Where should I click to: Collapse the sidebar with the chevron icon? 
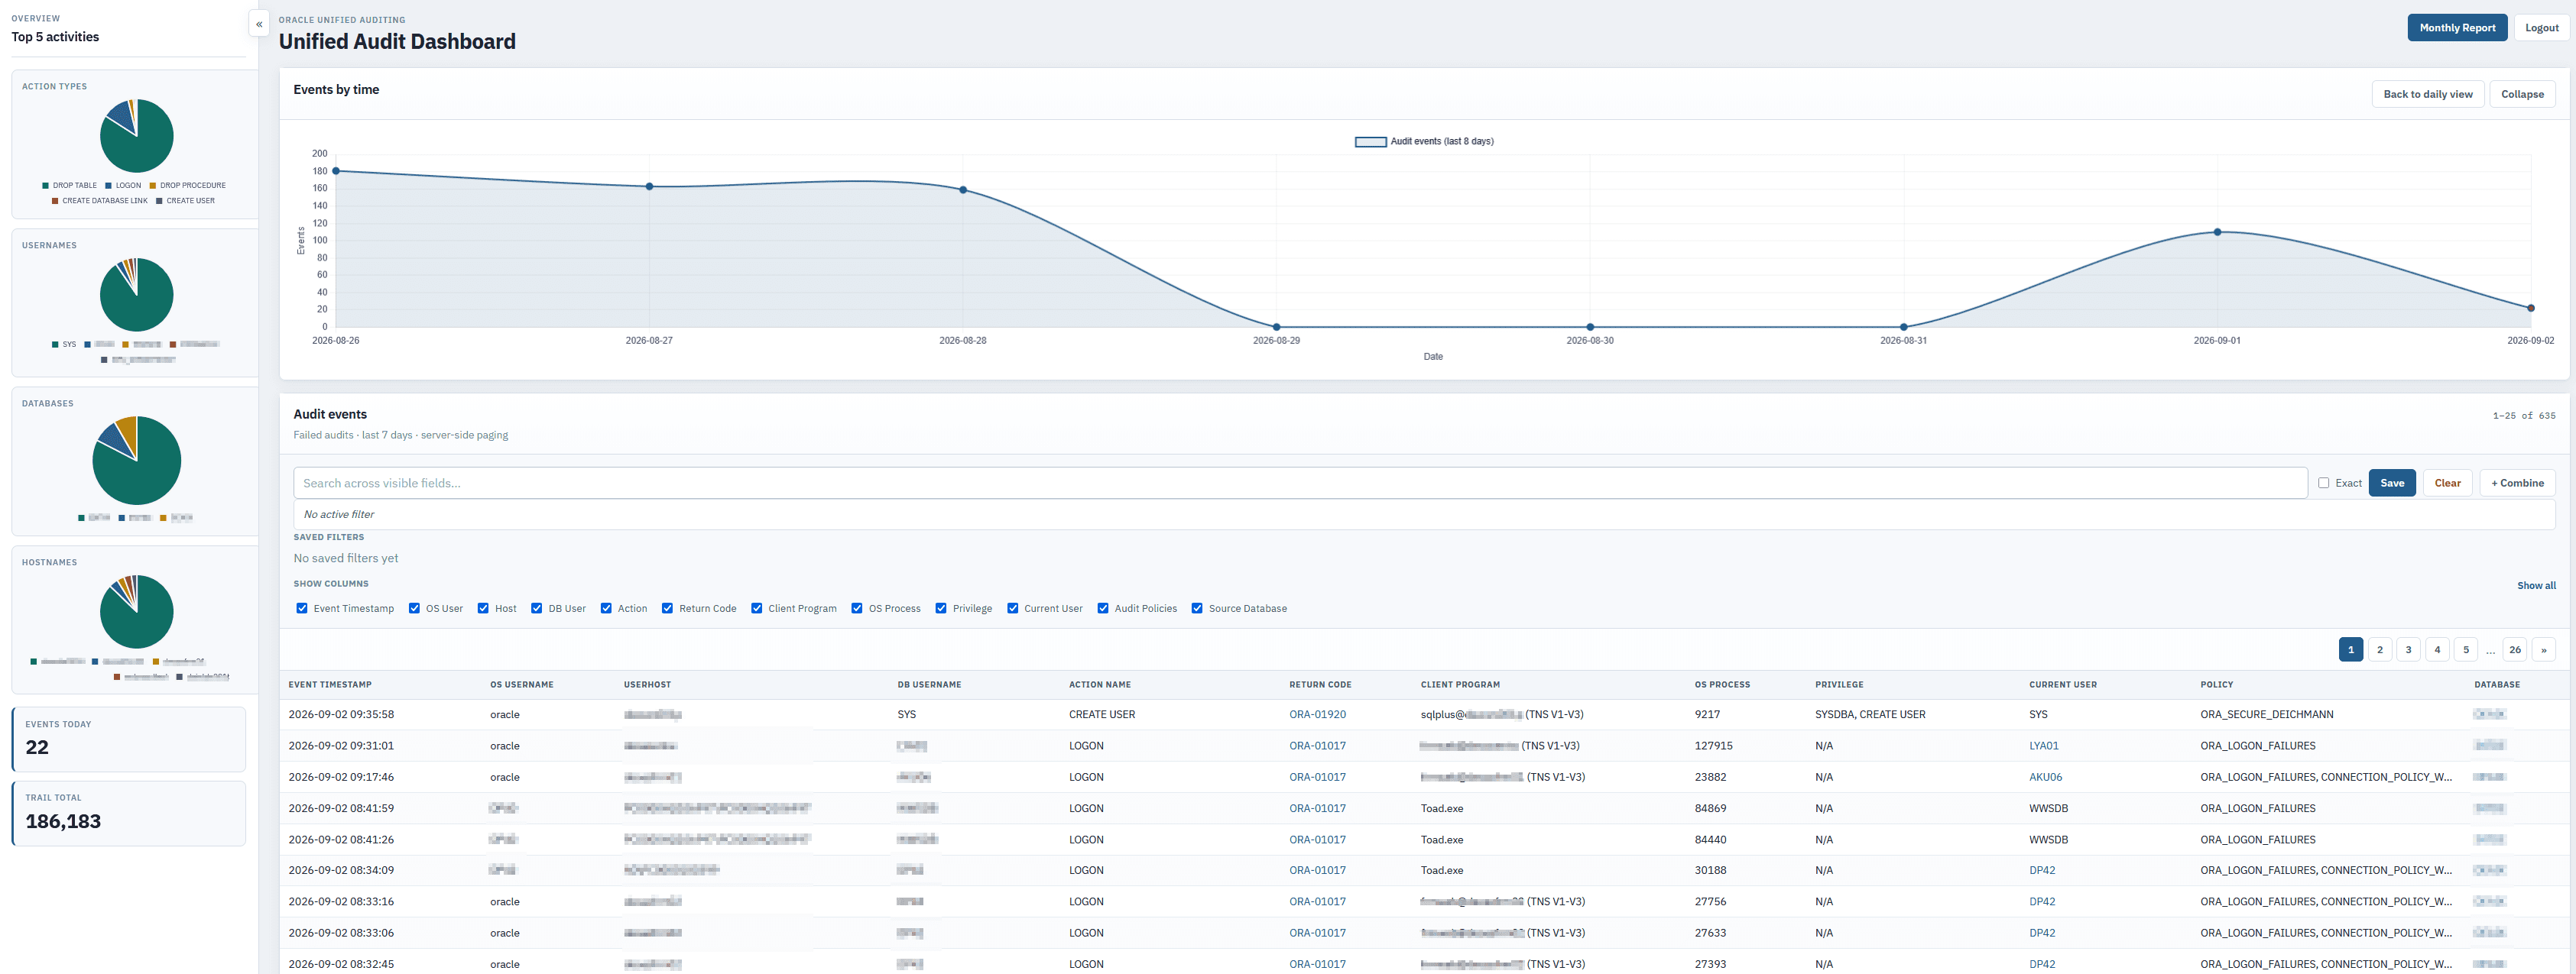coord(259,24)
